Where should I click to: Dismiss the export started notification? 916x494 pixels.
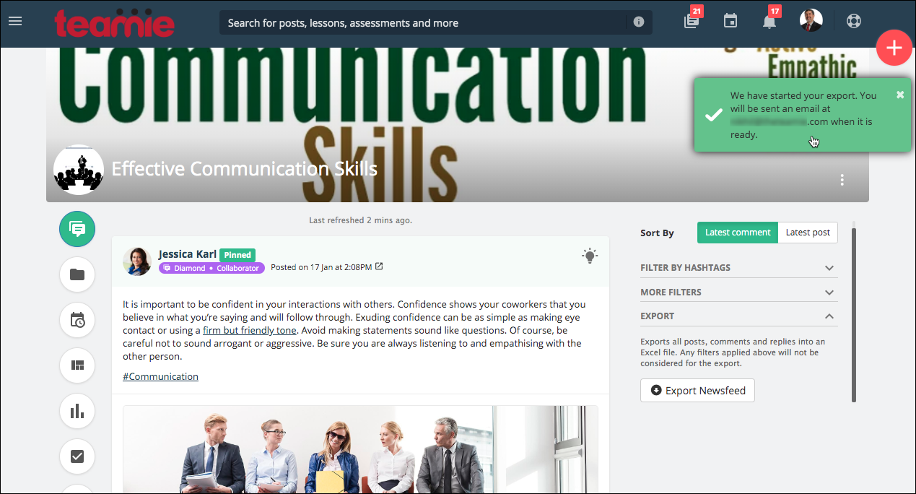[x=900, y=95]
